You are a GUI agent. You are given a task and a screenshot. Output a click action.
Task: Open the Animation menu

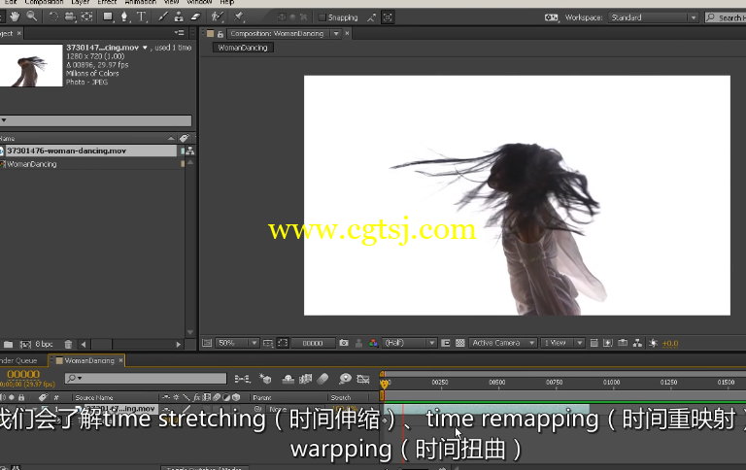click(140, 2)
